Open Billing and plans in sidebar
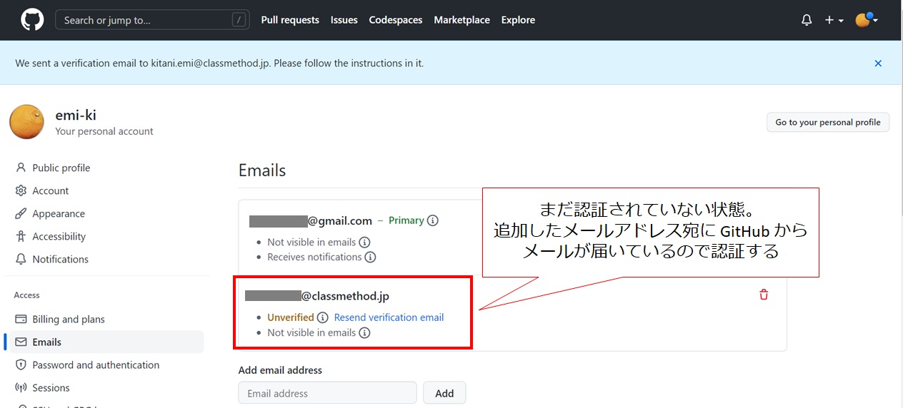903x408 pixels. click(x=69, y=319)
